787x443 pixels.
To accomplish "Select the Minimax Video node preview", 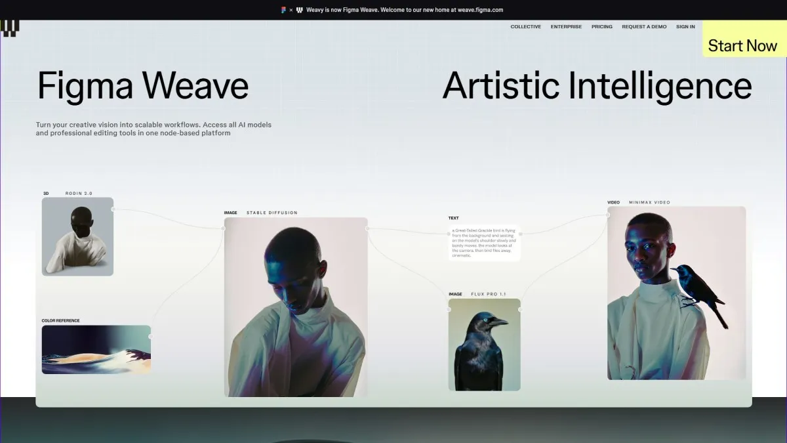I will point(676,293).
